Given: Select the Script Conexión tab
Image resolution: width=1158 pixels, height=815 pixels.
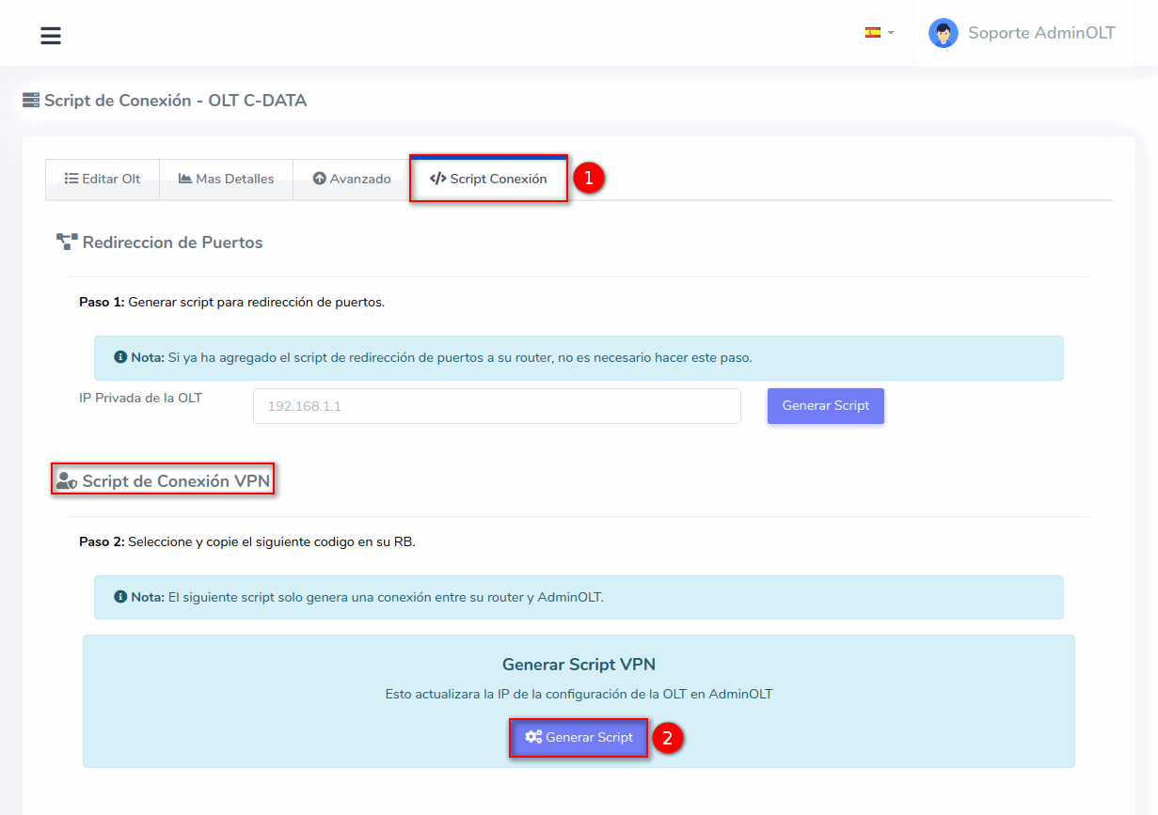Looking at the screenshot, I should (x=488, y=179).
